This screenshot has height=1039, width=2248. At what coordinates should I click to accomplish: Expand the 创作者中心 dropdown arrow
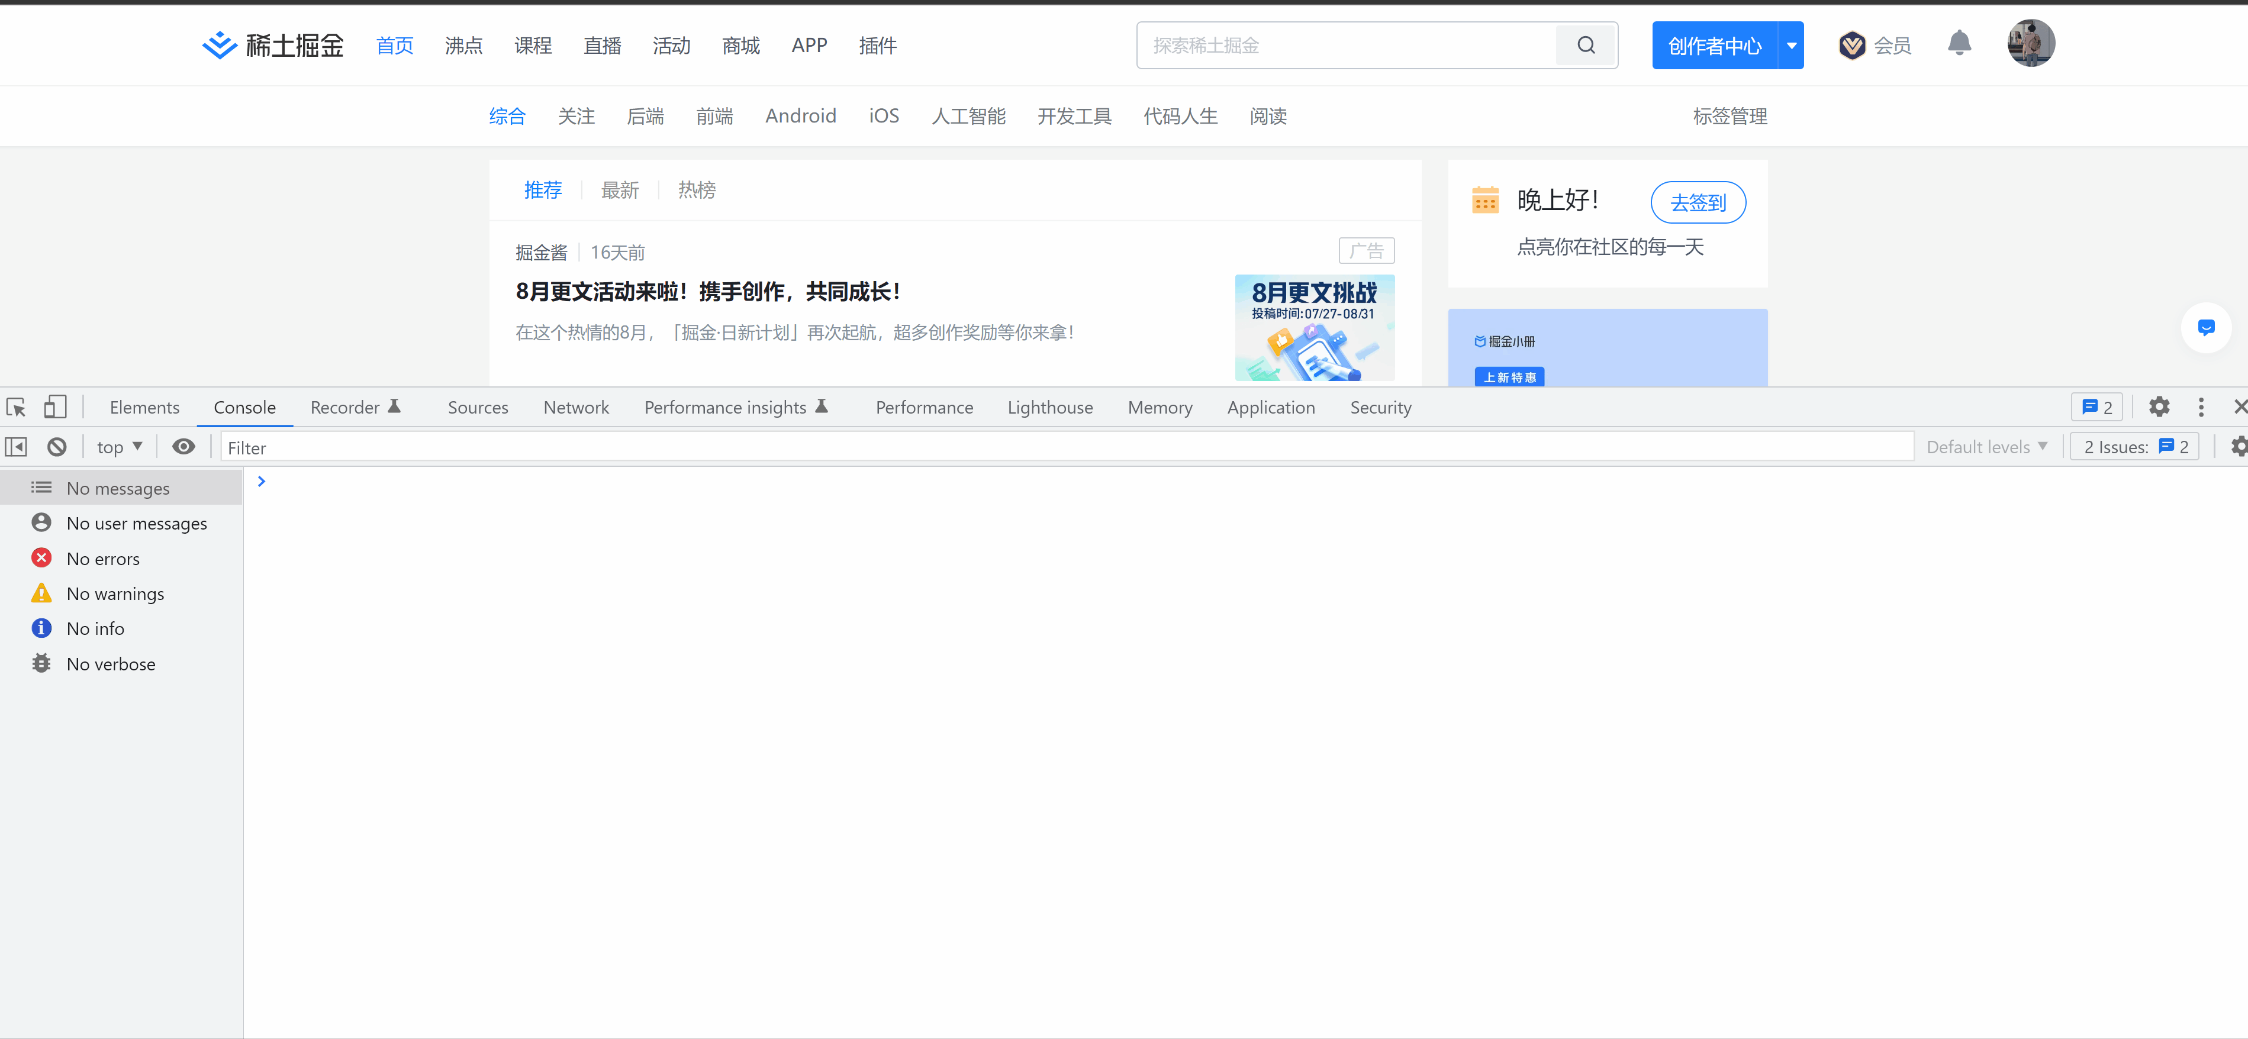coord(1790,46)
